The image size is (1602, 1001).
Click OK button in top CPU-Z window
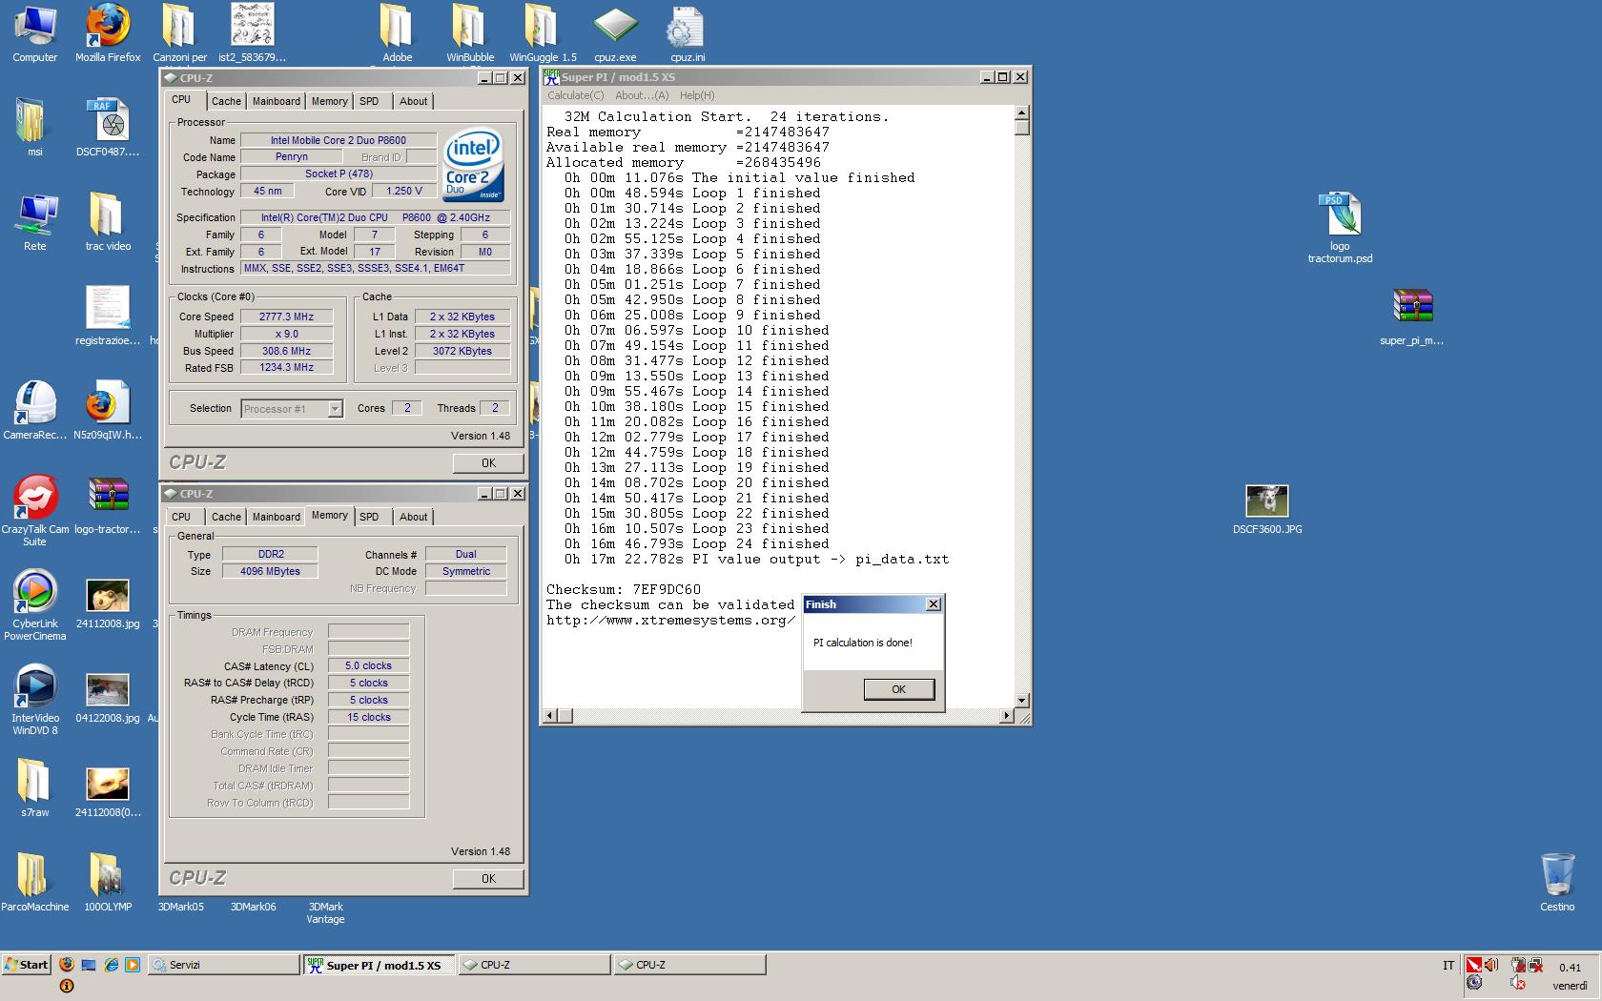pyautogui.click(x=488, y=463)
